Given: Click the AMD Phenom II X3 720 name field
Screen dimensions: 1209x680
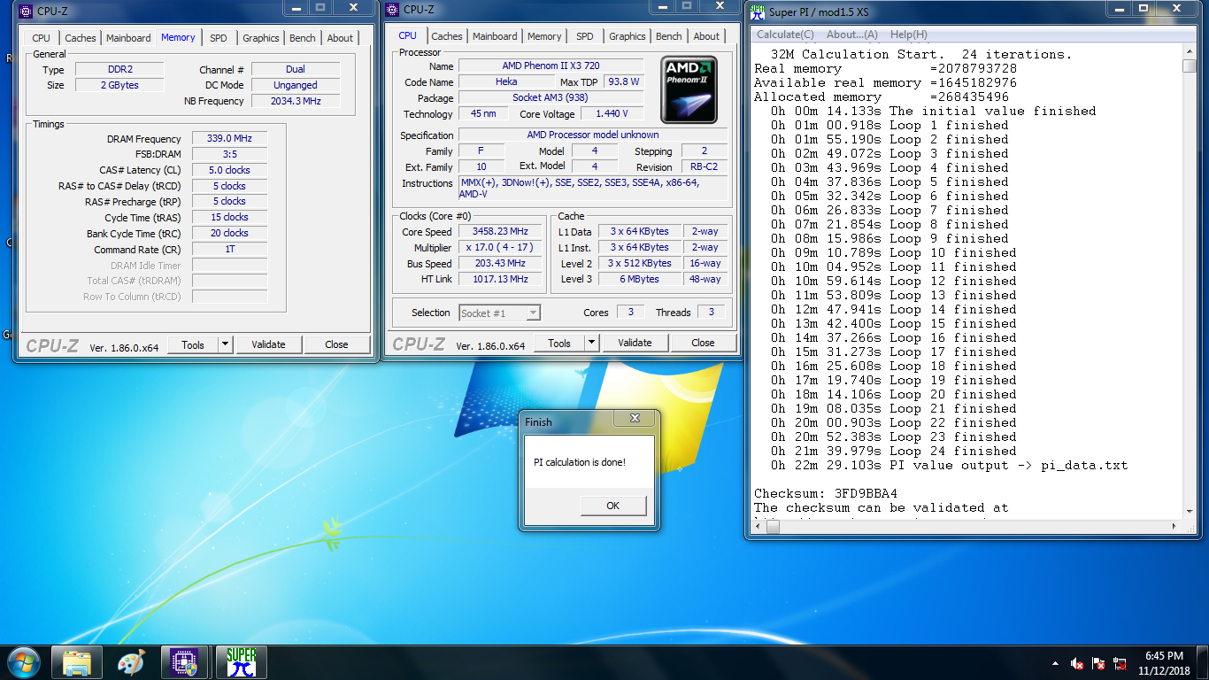Looking at the screenshot, I should pyautogui.click(x=551, y=66).
